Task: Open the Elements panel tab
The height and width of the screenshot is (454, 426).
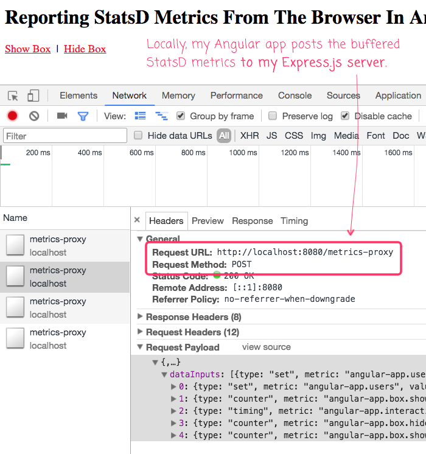Action: (79, 96)
